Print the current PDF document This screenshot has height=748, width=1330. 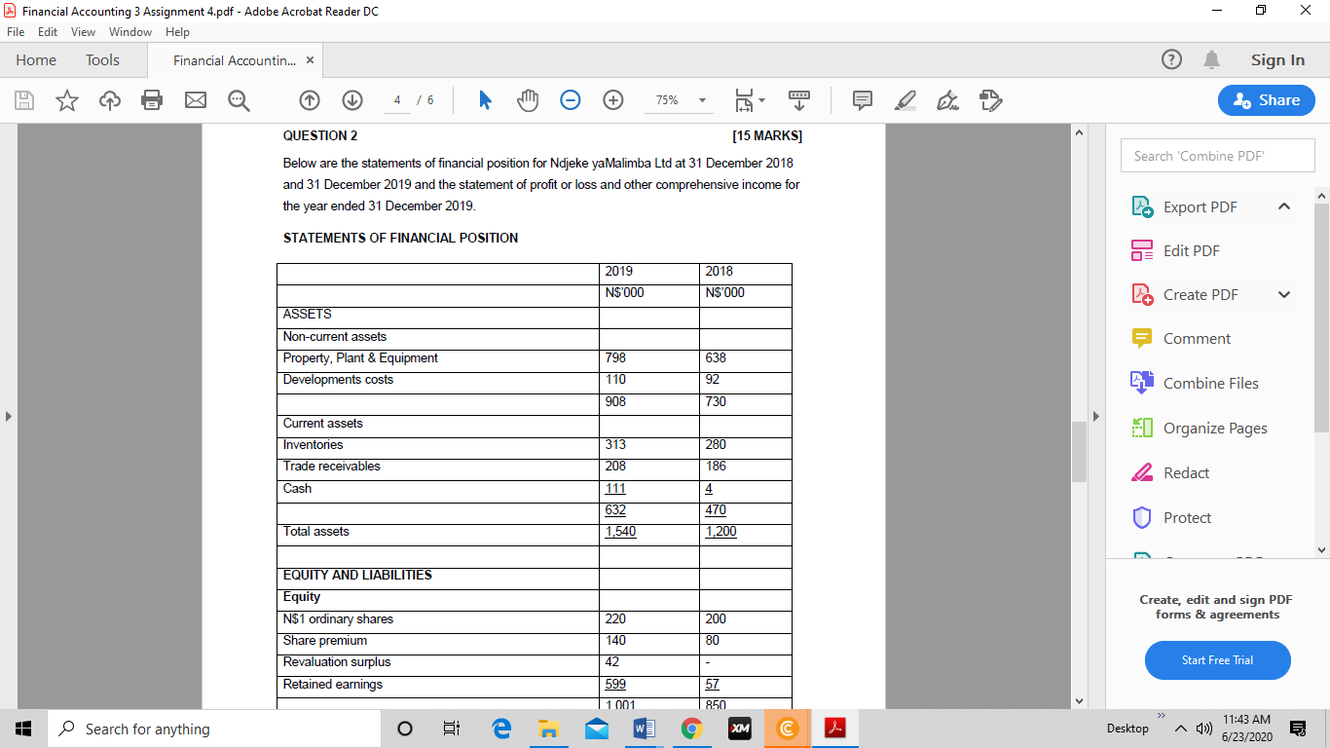pyautogui.click(x=152, y=100)
